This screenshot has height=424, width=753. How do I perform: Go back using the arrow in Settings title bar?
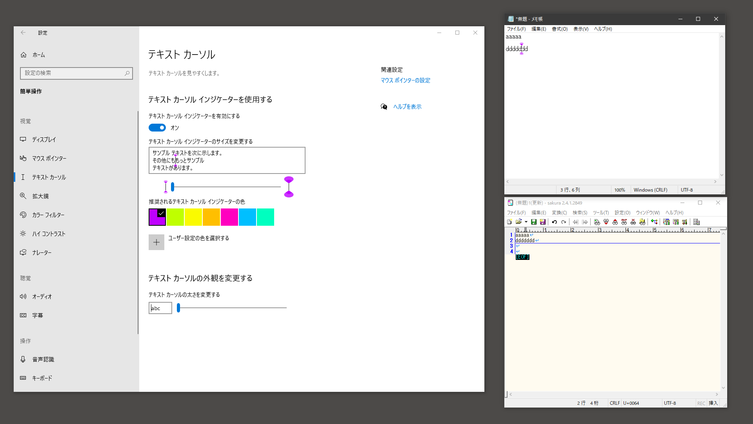23,33
